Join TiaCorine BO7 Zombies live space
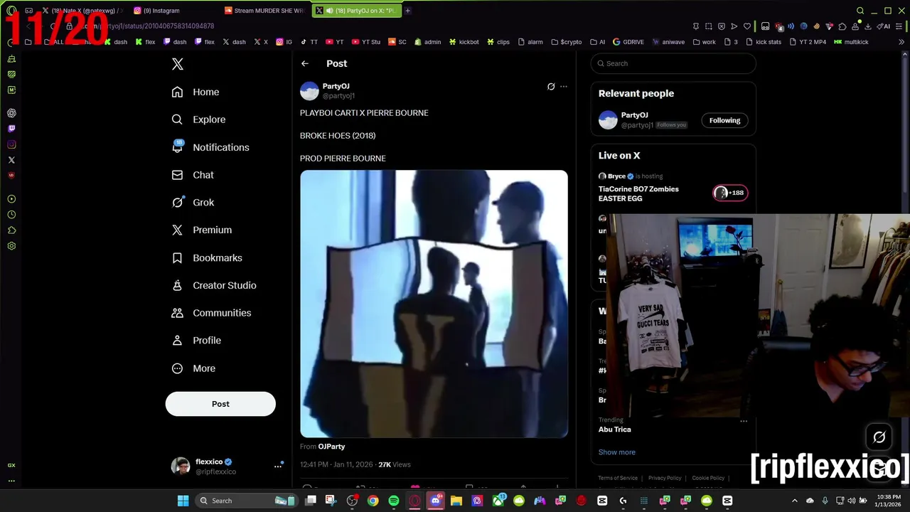The image size is (910, 512). click(x=638, y=193)
